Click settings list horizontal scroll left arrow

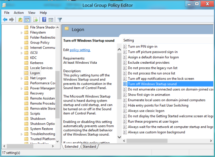click(x=124, y=141)
